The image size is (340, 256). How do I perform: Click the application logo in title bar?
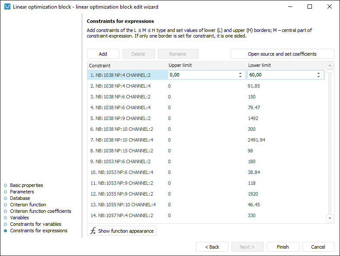coord(7,7)
